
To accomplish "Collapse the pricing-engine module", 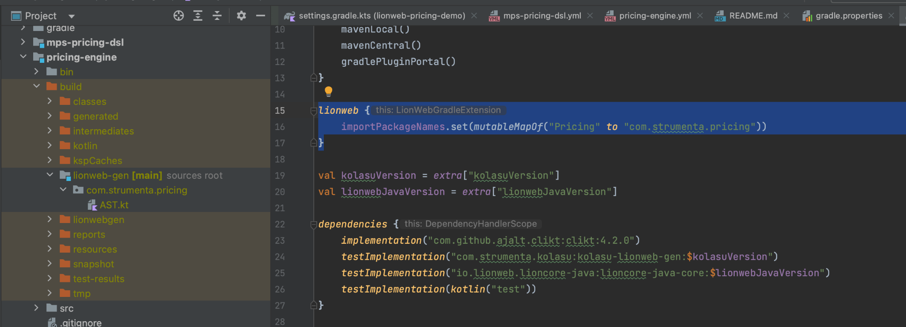I will coord(23,57).
